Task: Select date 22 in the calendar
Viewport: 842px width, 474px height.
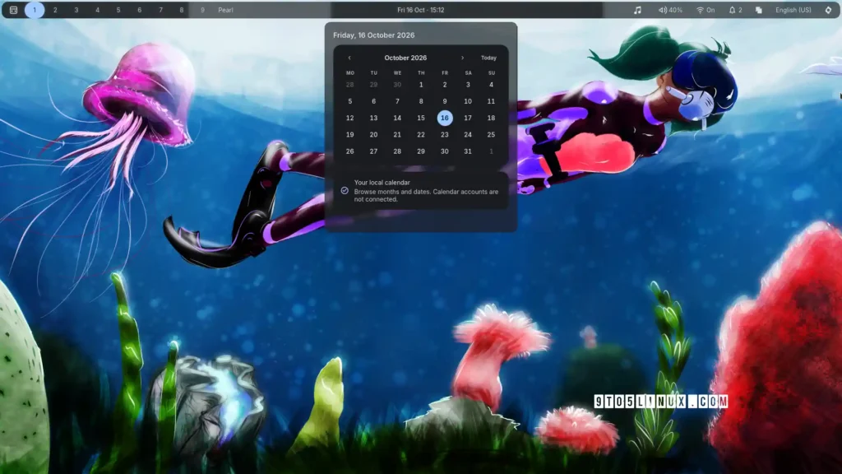Action: tap(421, 134)
